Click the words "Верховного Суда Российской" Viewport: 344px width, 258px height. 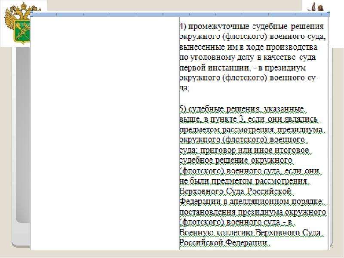pyautogui.click(x=236, y=191)
